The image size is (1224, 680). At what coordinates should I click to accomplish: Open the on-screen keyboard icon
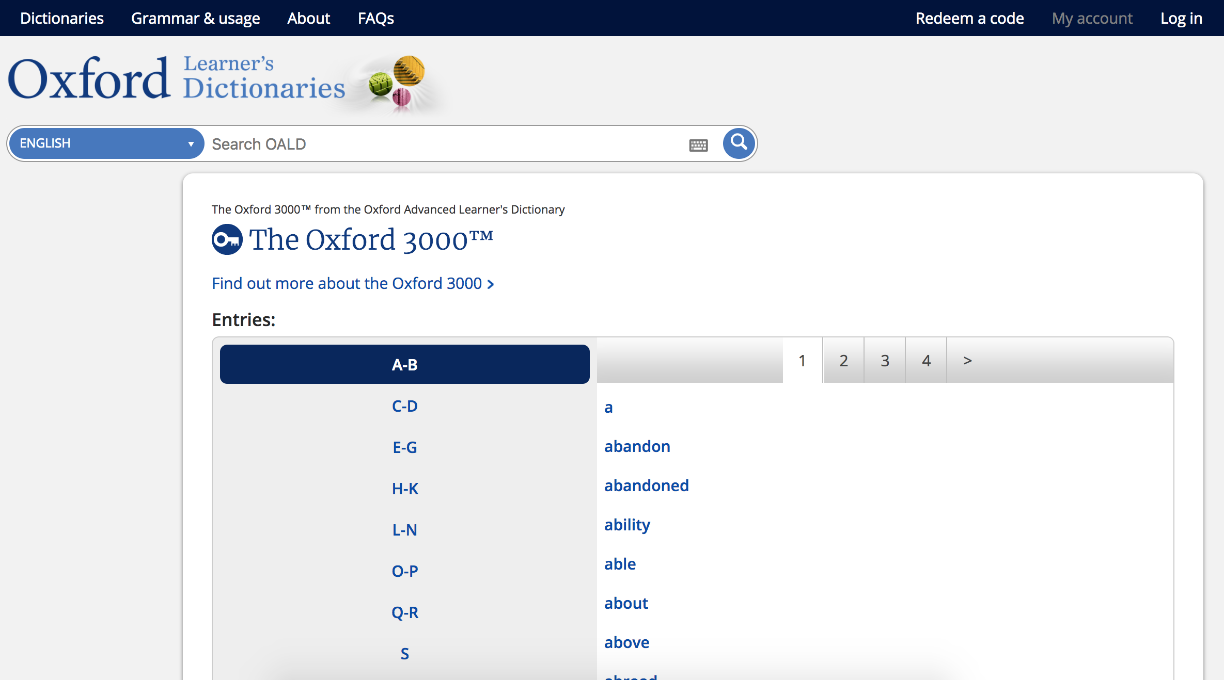tap(698, 145)
